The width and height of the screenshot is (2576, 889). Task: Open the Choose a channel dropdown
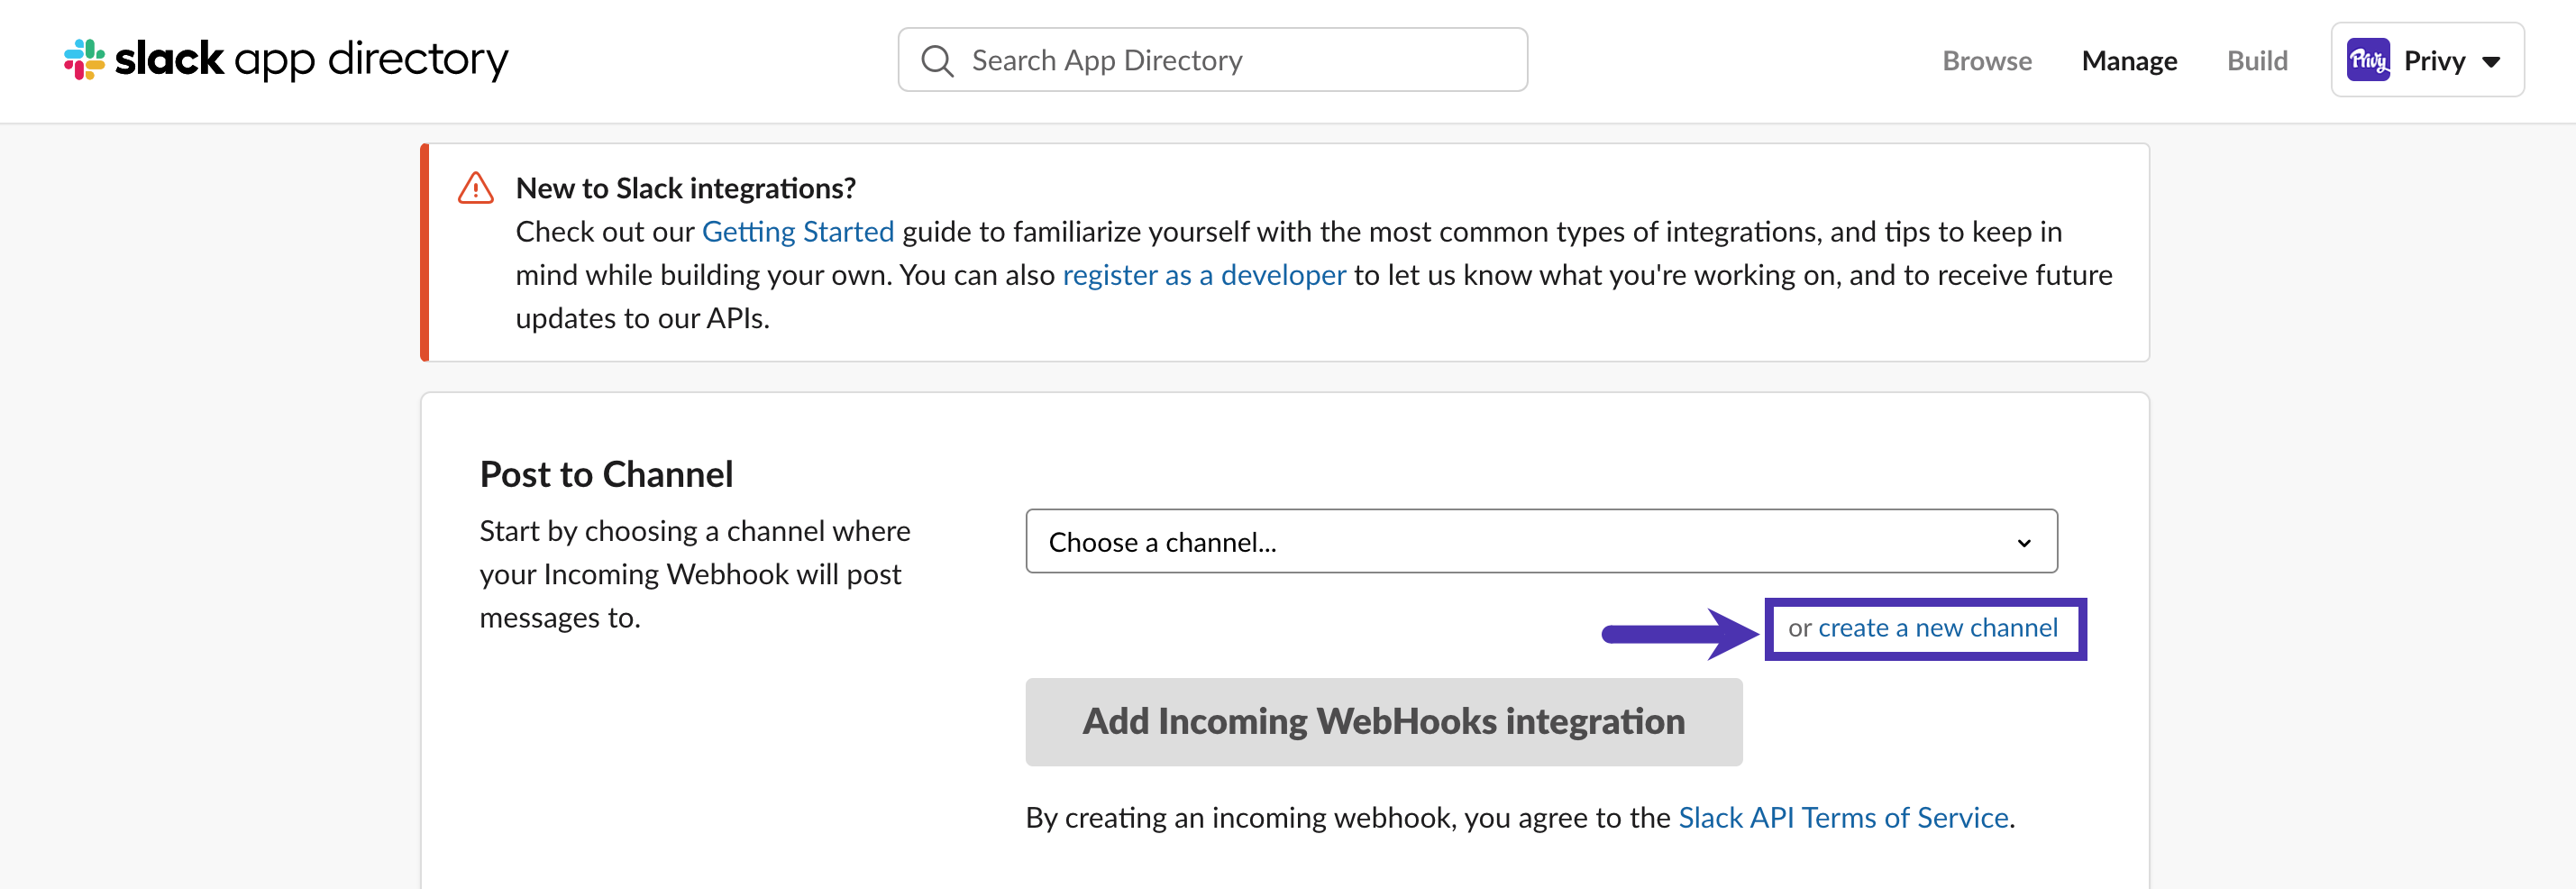pos(1541,541)
